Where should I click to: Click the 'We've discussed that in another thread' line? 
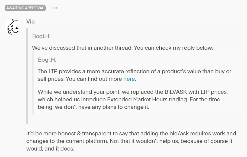pyautogui.click(x=123, y=48)
